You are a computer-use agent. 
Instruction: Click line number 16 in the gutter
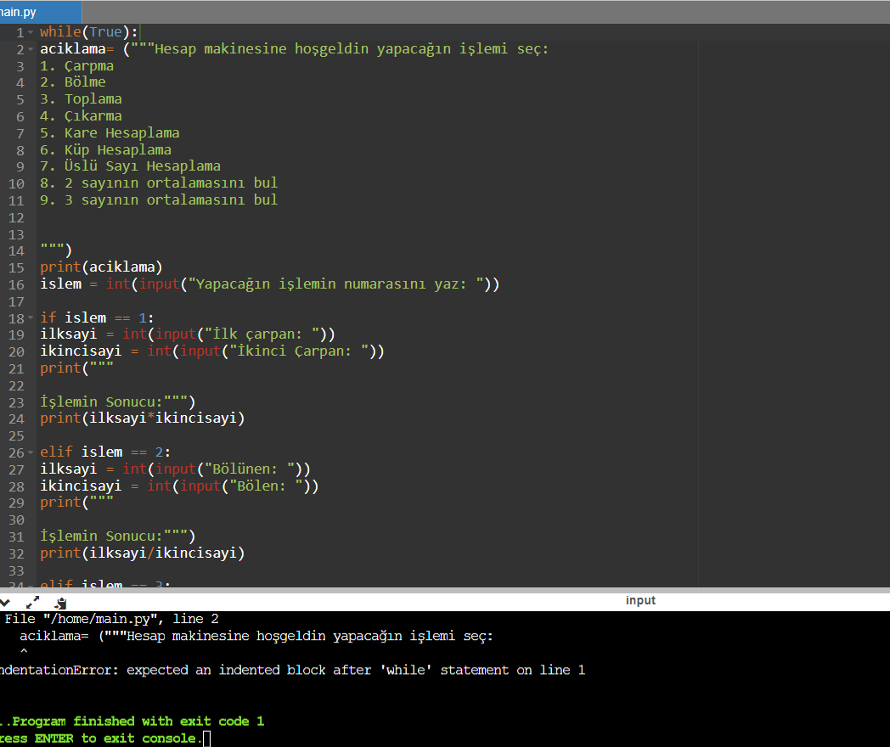[x=16, y=284]
